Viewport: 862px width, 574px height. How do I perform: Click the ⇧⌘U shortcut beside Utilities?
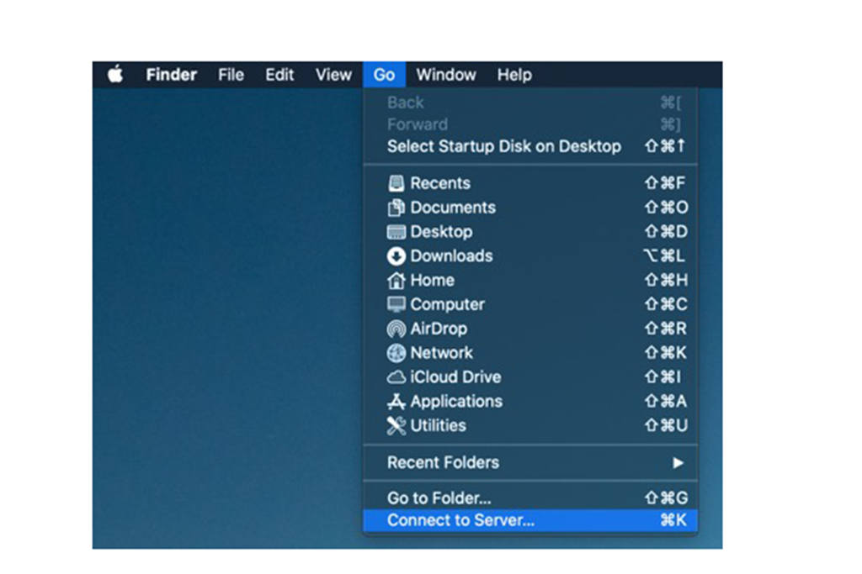point(666,426)
